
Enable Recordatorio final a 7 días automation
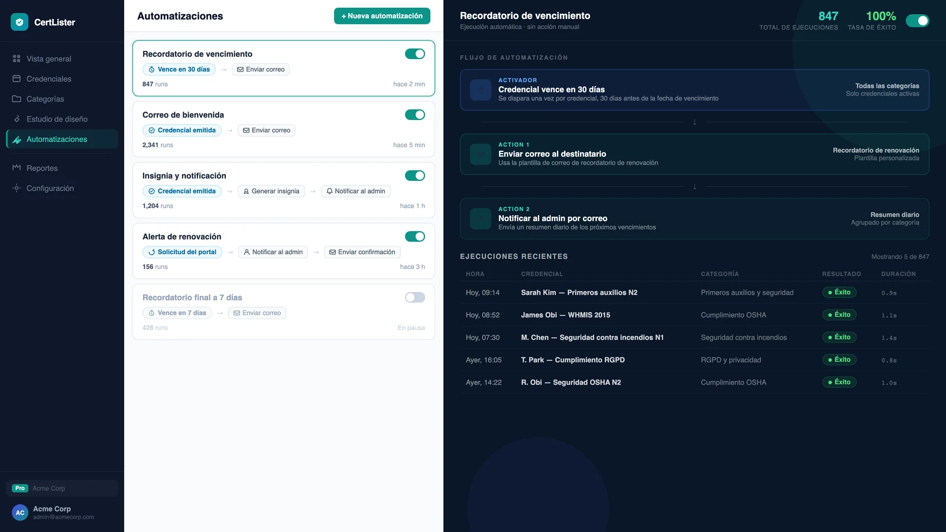[415, 297]
